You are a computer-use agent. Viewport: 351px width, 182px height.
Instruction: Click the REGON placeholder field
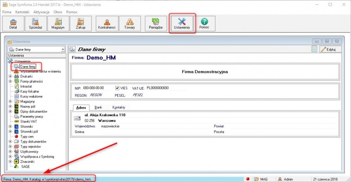96,95
